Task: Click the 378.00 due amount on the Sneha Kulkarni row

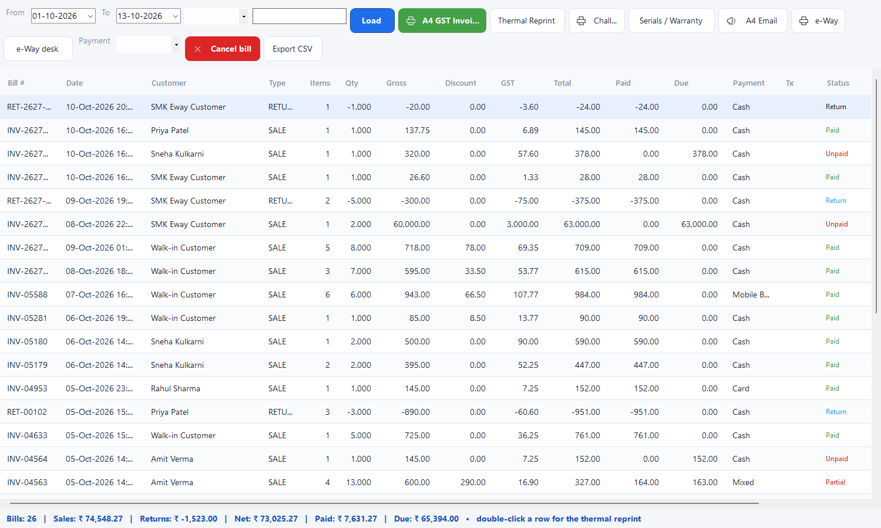Action: [705, 154]
